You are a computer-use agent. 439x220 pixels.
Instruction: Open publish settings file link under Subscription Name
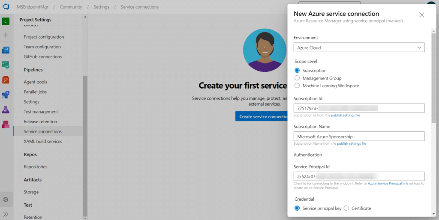pos(352,143)
